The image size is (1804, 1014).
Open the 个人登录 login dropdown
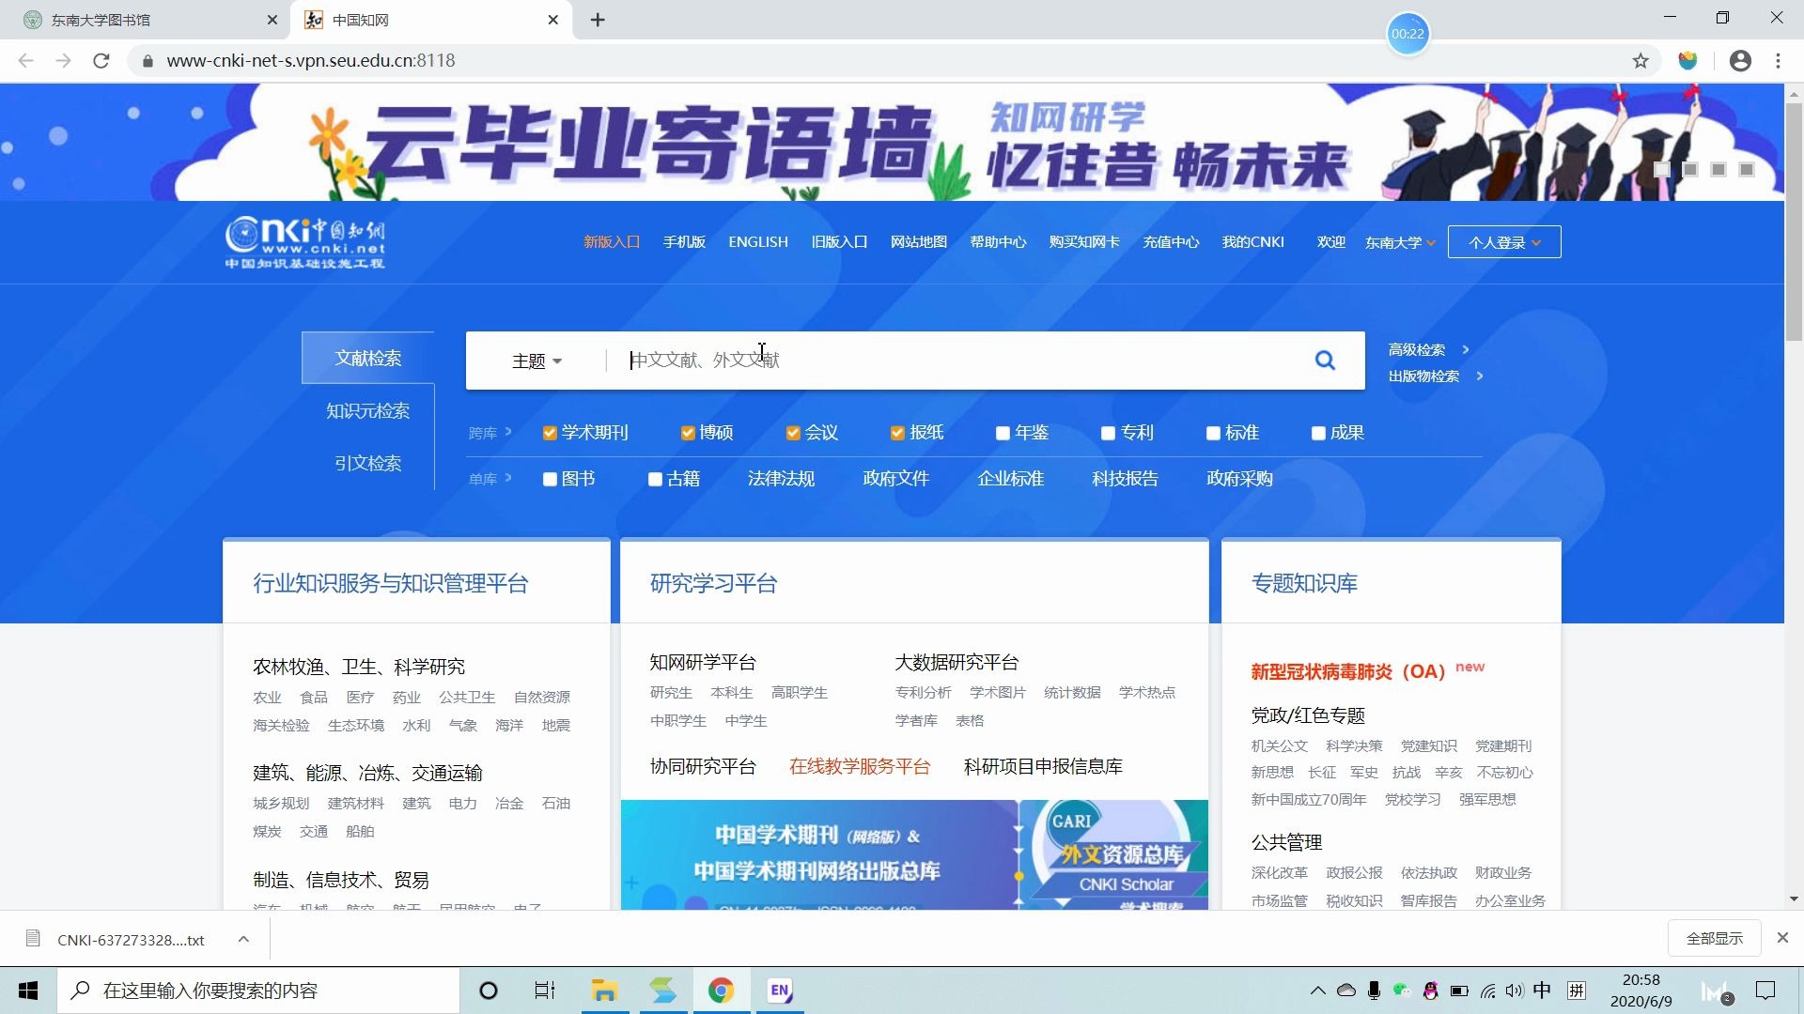[1503, 241]
